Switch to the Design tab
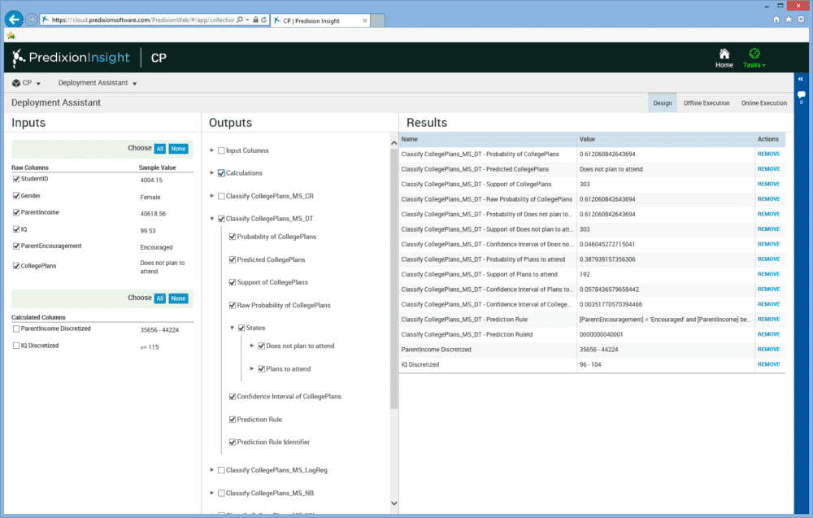This screenshot has width=813, height=518. click(662, 102)
